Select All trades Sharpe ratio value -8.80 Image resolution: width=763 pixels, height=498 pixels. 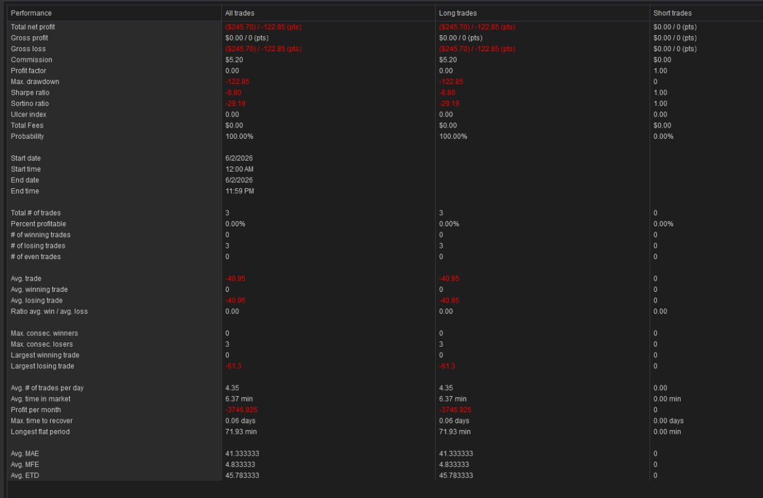[233, 92]
